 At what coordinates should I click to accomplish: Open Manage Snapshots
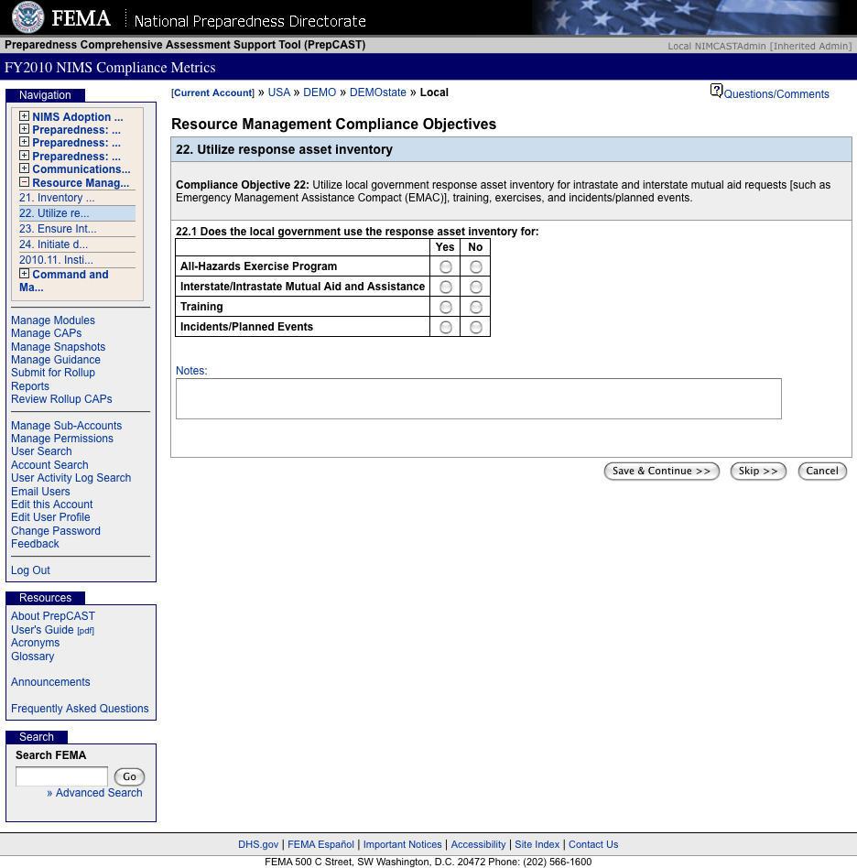(x=58, y=347)
